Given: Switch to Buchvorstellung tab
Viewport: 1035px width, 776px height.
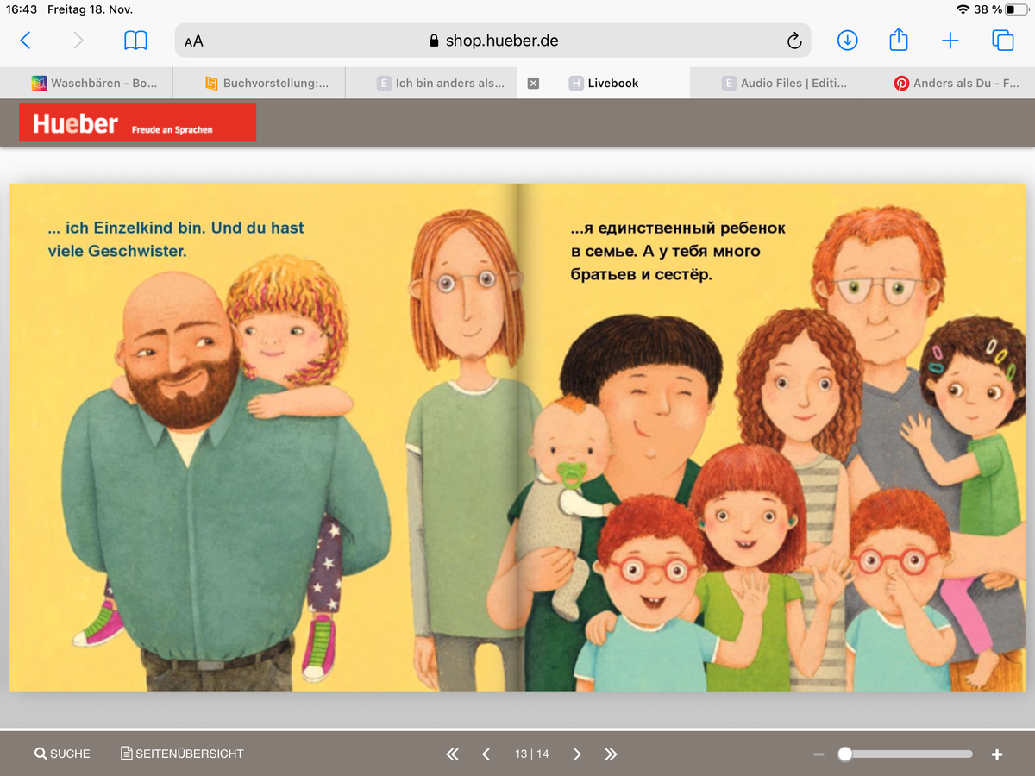Looking at the screenshot, I should (x=259, y=84).
